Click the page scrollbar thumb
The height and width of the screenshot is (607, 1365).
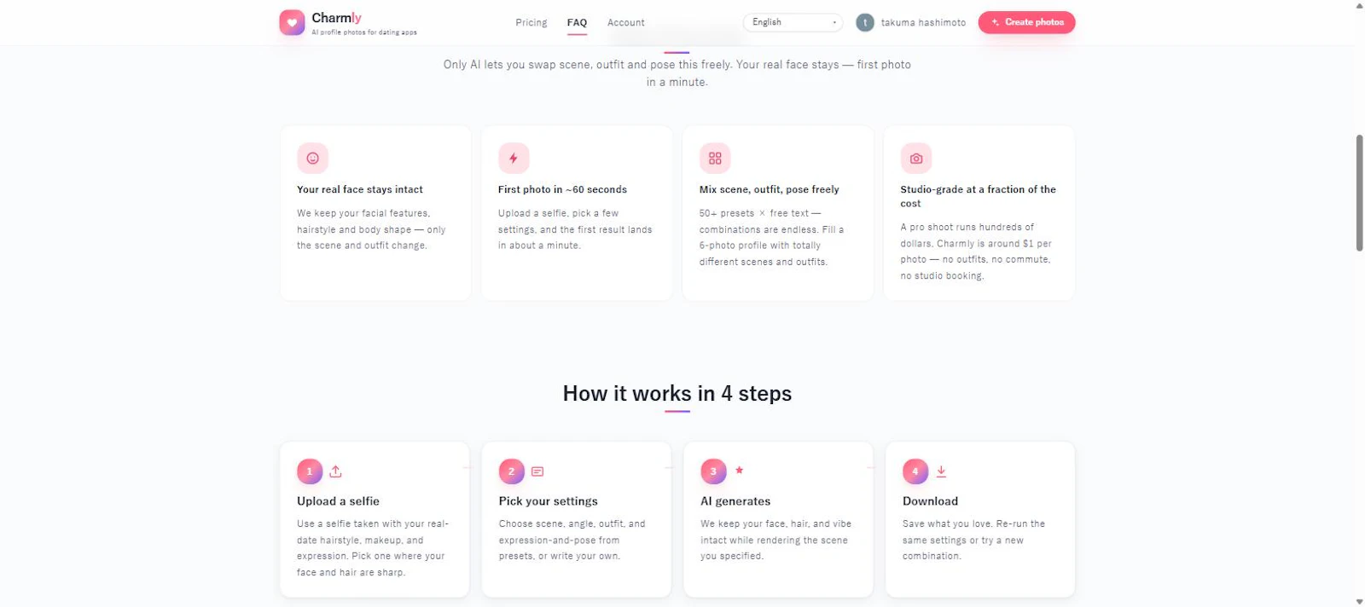[x=1359, y=193]
